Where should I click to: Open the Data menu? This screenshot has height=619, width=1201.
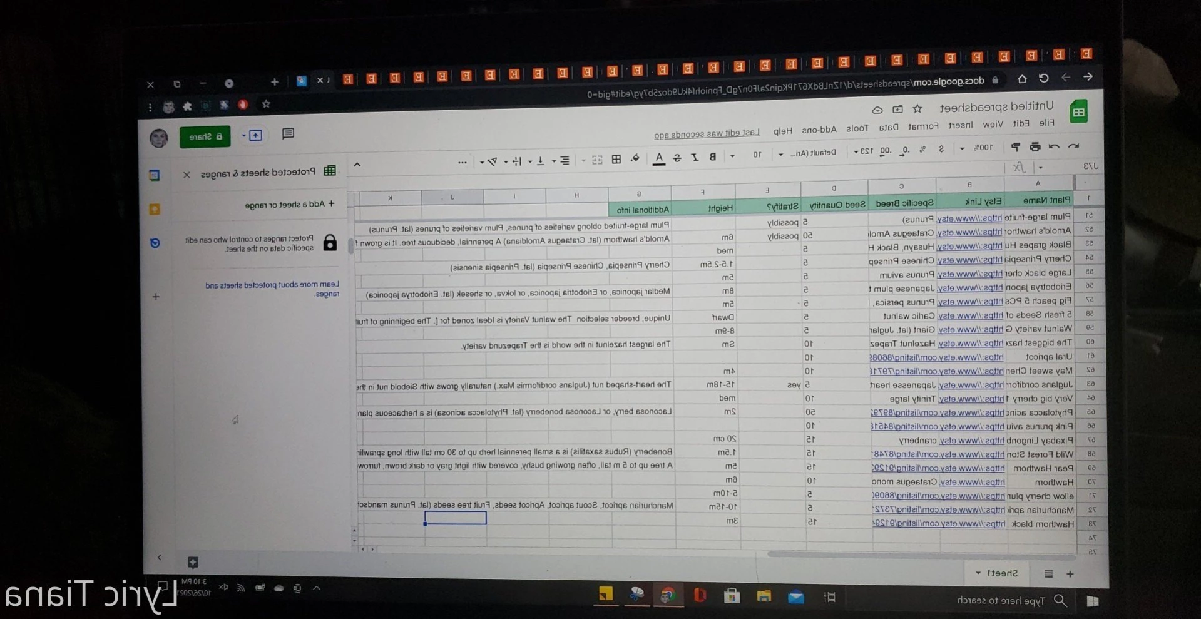[889, 127]
